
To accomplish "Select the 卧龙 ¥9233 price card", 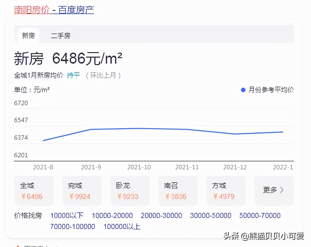I will (x=130, y=191).
